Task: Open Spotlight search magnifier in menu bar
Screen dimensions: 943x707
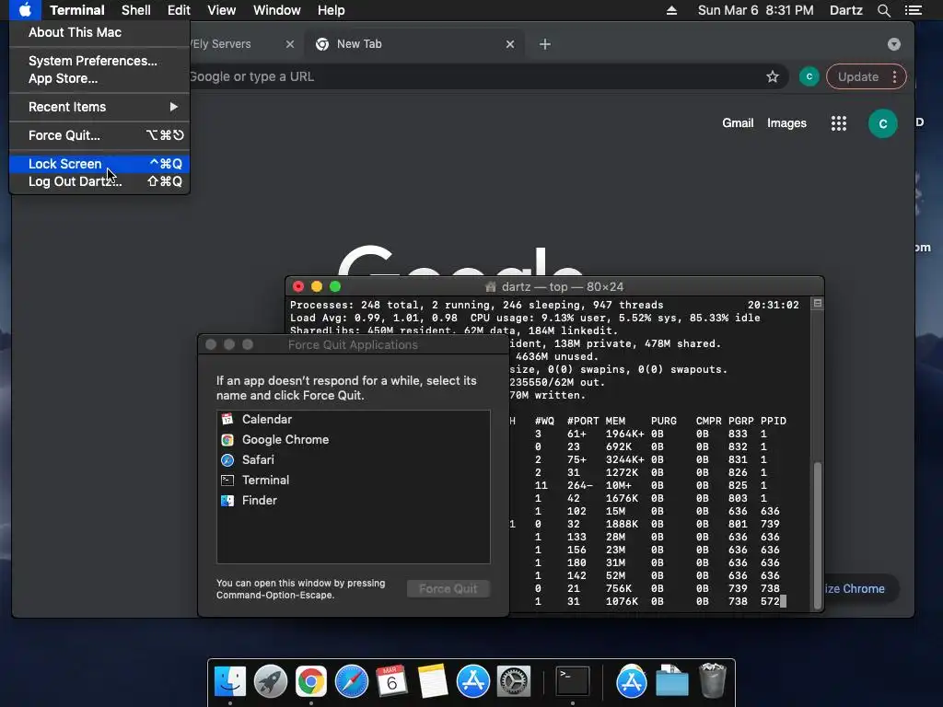Action: point(883,10)
